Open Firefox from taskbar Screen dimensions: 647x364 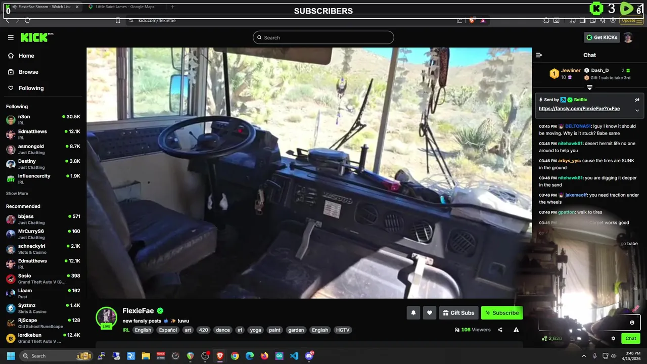[264, 356]
